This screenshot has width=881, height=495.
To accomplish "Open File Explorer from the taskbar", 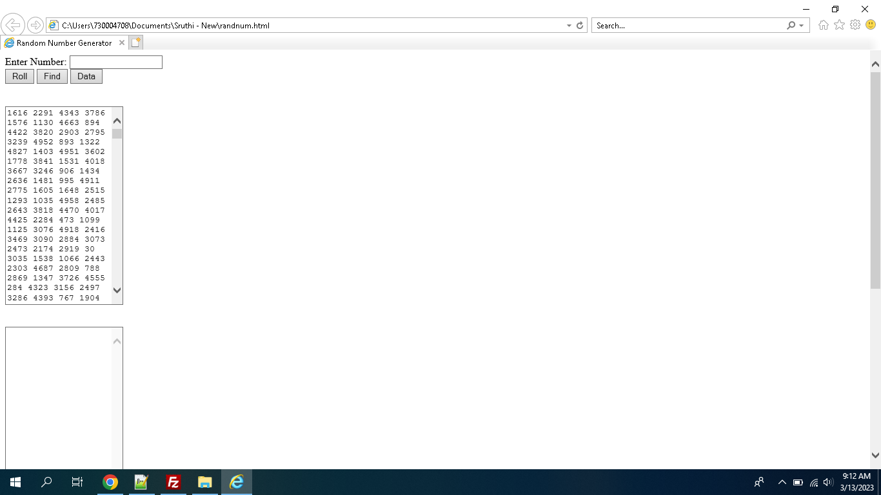I will (204, 482).
